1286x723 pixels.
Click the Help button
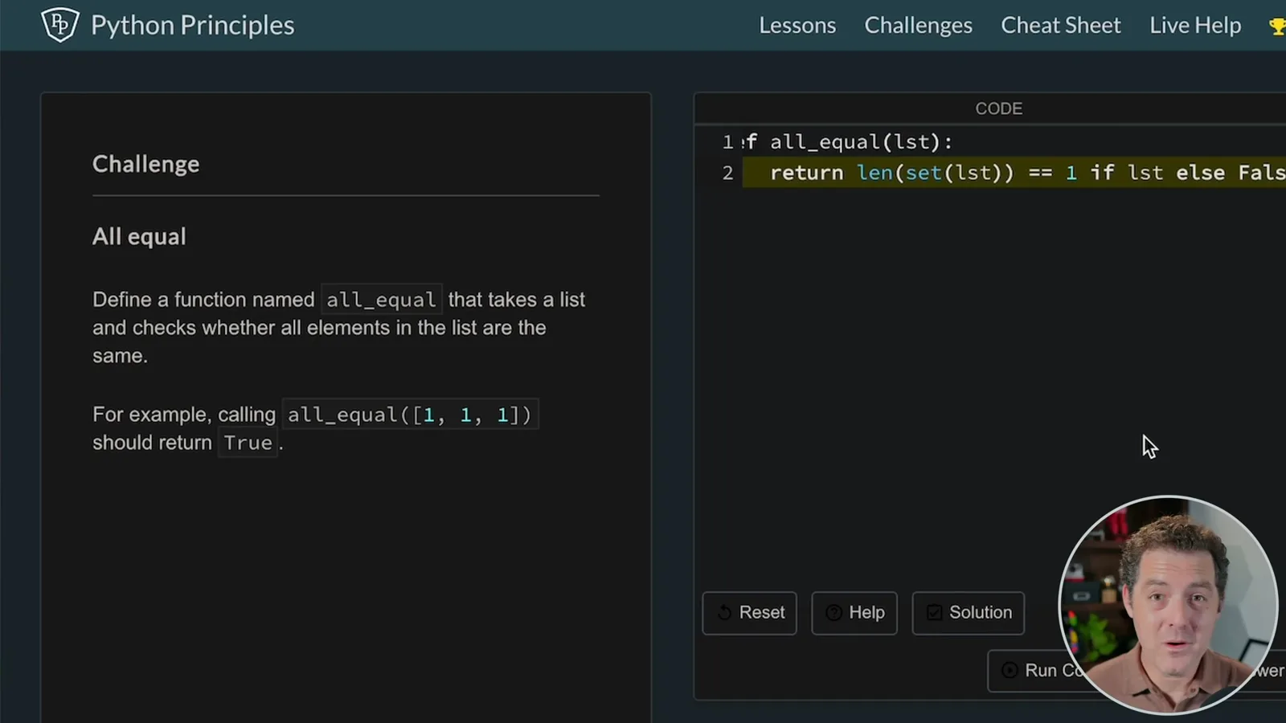[x=854, y=613]
